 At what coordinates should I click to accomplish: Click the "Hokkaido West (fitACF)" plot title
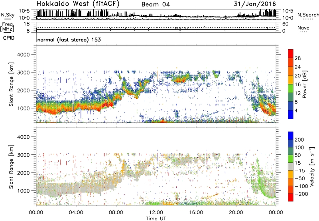tap(78, 4)
